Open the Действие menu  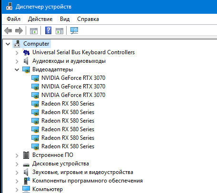pos(40,19)
